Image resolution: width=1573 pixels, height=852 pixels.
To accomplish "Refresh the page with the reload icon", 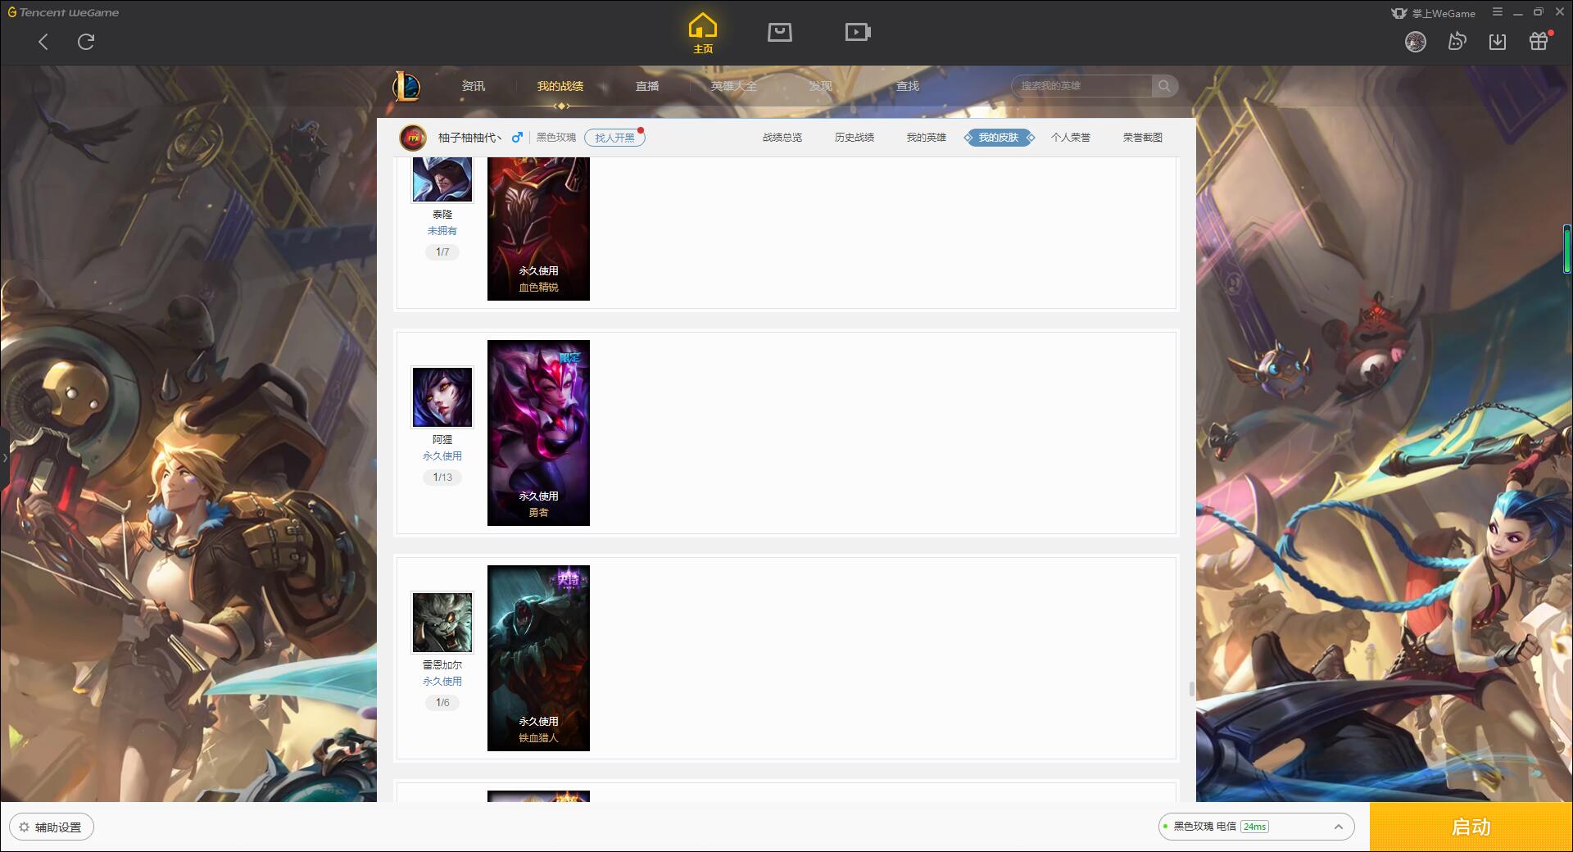I will [86, 42].
